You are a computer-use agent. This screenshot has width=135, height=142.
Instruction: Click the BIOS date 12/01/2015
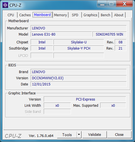coord(78,84)
